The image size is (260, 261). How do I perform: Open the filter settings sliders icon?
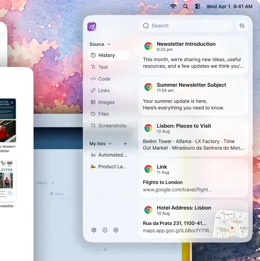tap(242, 26)
